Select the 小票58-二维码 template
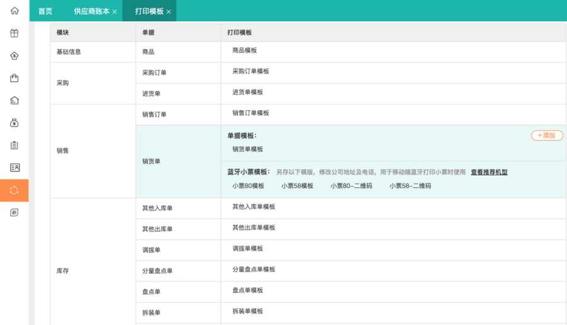 (410, 186)
